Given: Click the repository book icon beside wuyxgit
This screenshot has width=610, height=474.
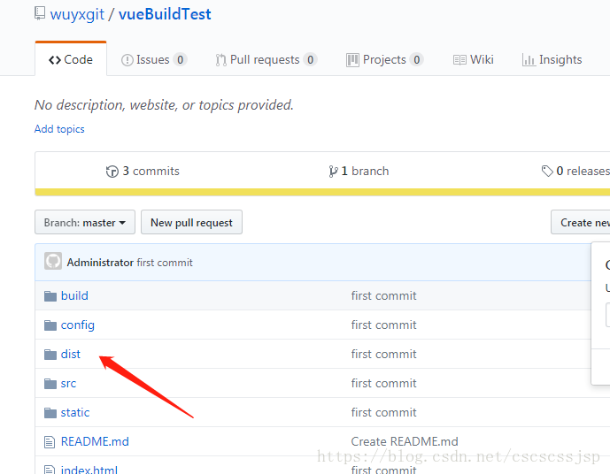Looking at the screenshot, I should coord(40,13).
